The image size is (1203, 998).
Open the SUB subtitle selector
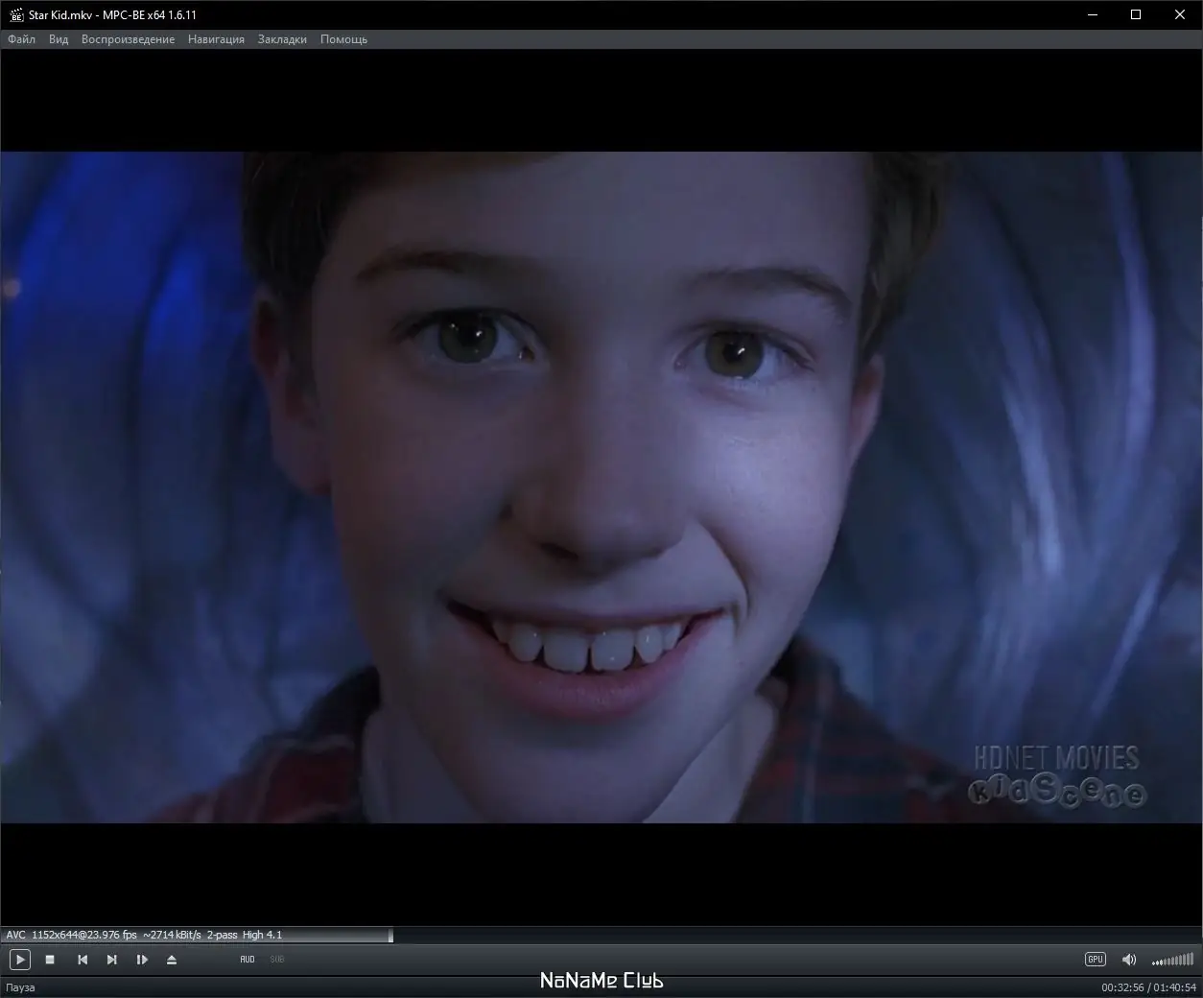[277, 959]
